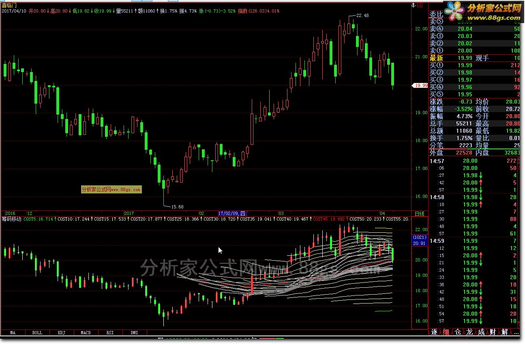Click the 总手 55211 value
This screenshot has width=525, height=344.
point(464,123)
